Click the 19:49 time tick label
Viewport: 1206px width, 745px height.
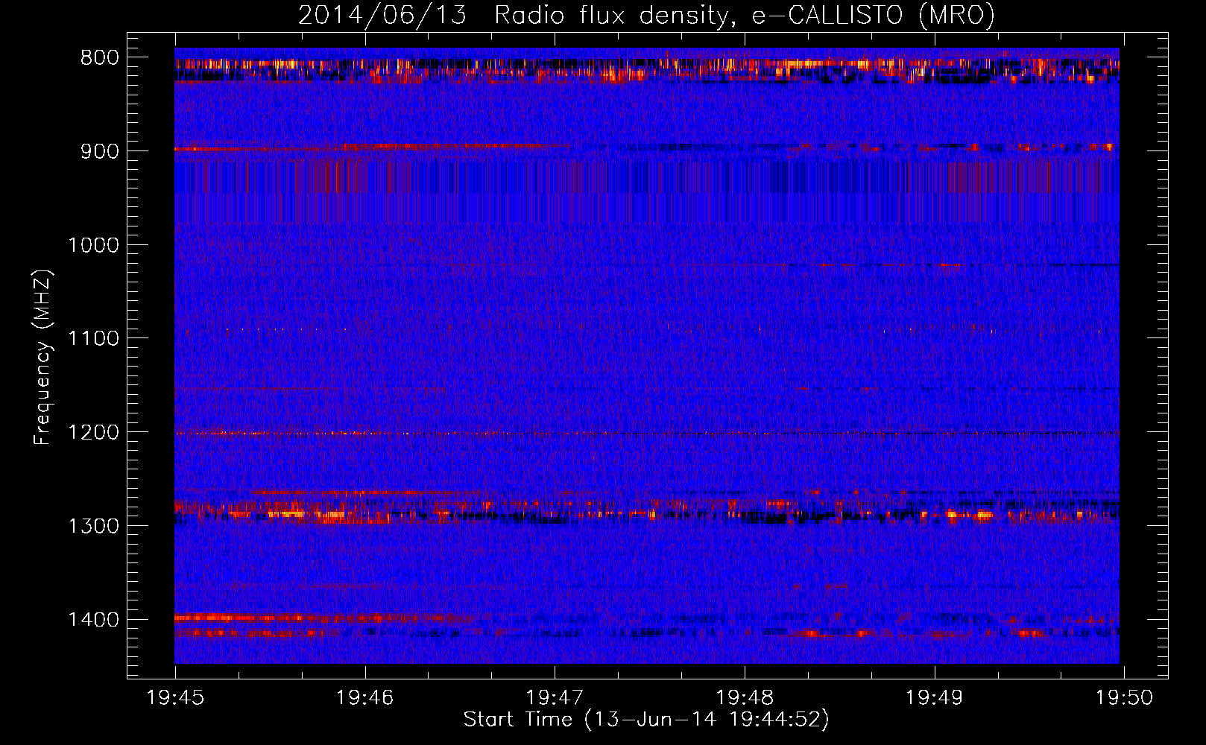[934, 697]
